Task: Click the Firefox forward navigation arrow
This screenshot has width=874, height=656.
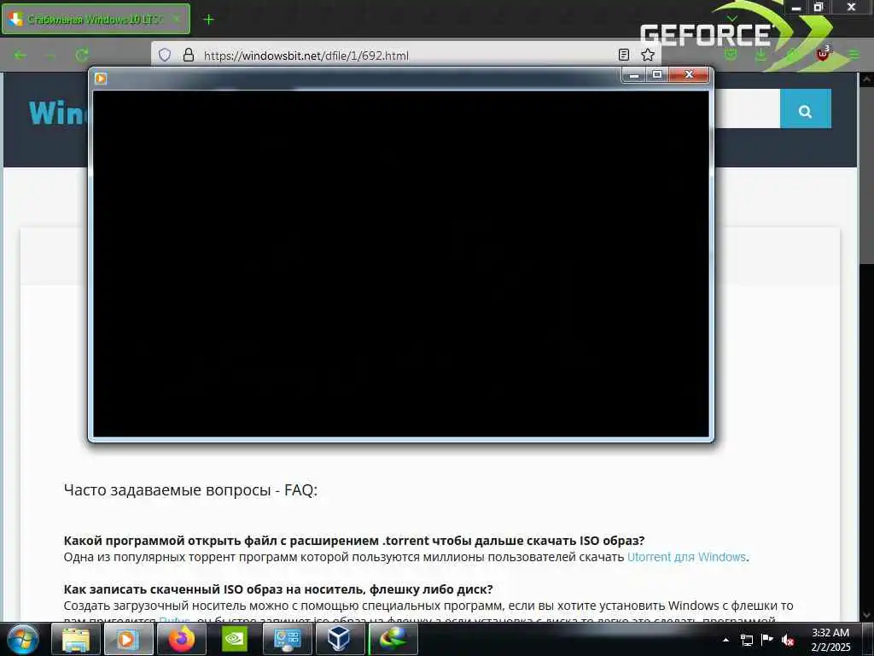Action: click(x=50, y=55)
